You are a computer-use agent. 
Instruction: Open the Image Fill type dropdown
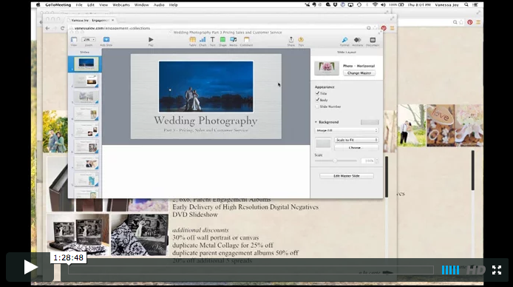pyautogui.click(x=347, y=130)
